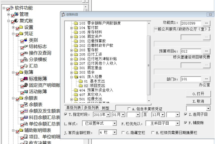Toggle the A.包含未复核凭证 checkbox
Screen dimensions: 215x144
(129, 109)
